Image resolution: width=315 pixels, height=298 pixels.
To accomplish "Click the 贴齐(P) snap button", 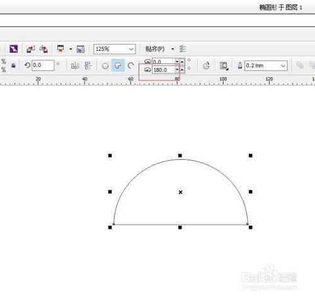I will click(155, 49).
